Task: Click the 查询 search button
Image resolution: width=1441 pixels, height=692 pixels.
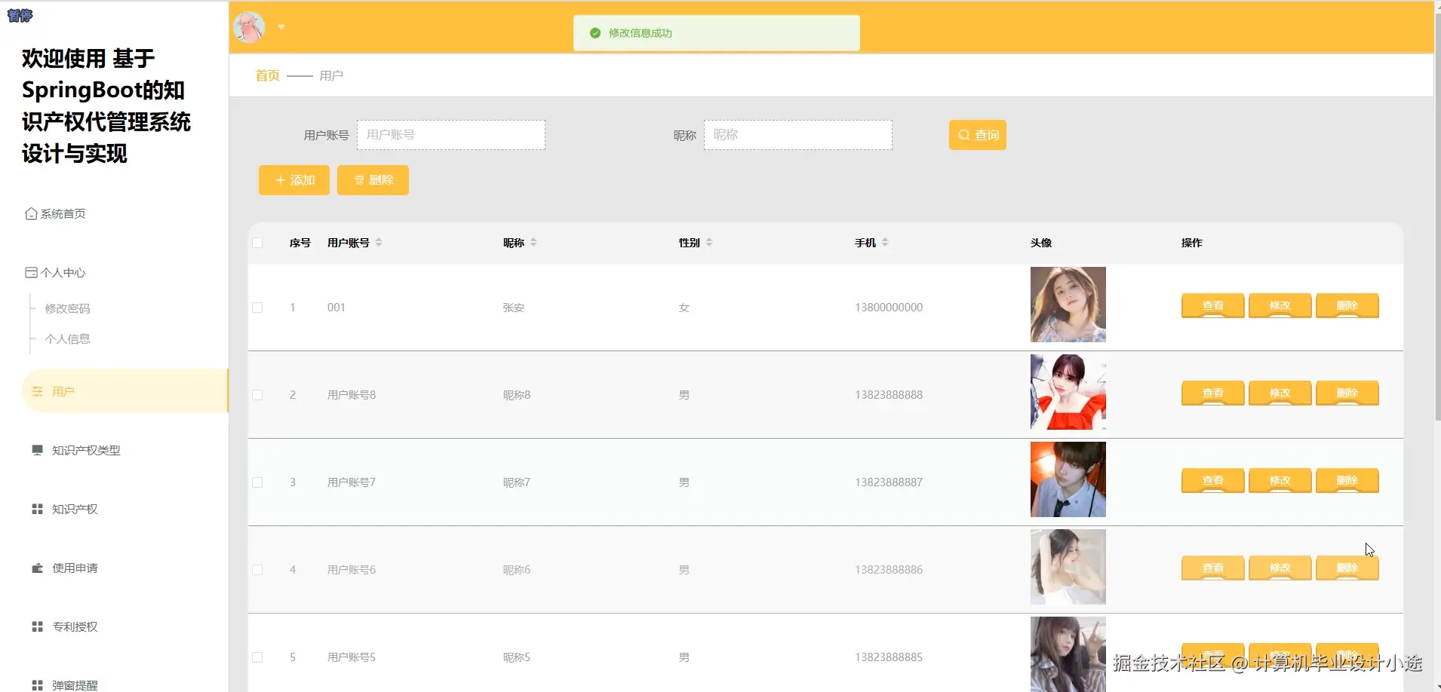Action: pyautogui.click(x=978, y=135)
